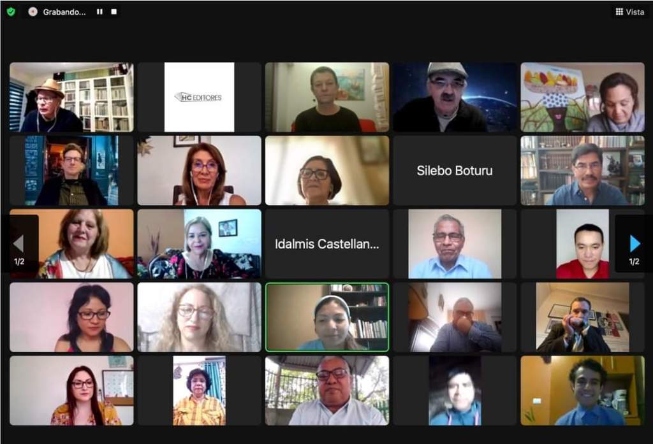Select the active speaker tile with green border
This screenshot has height=444, width=653.
327,317
